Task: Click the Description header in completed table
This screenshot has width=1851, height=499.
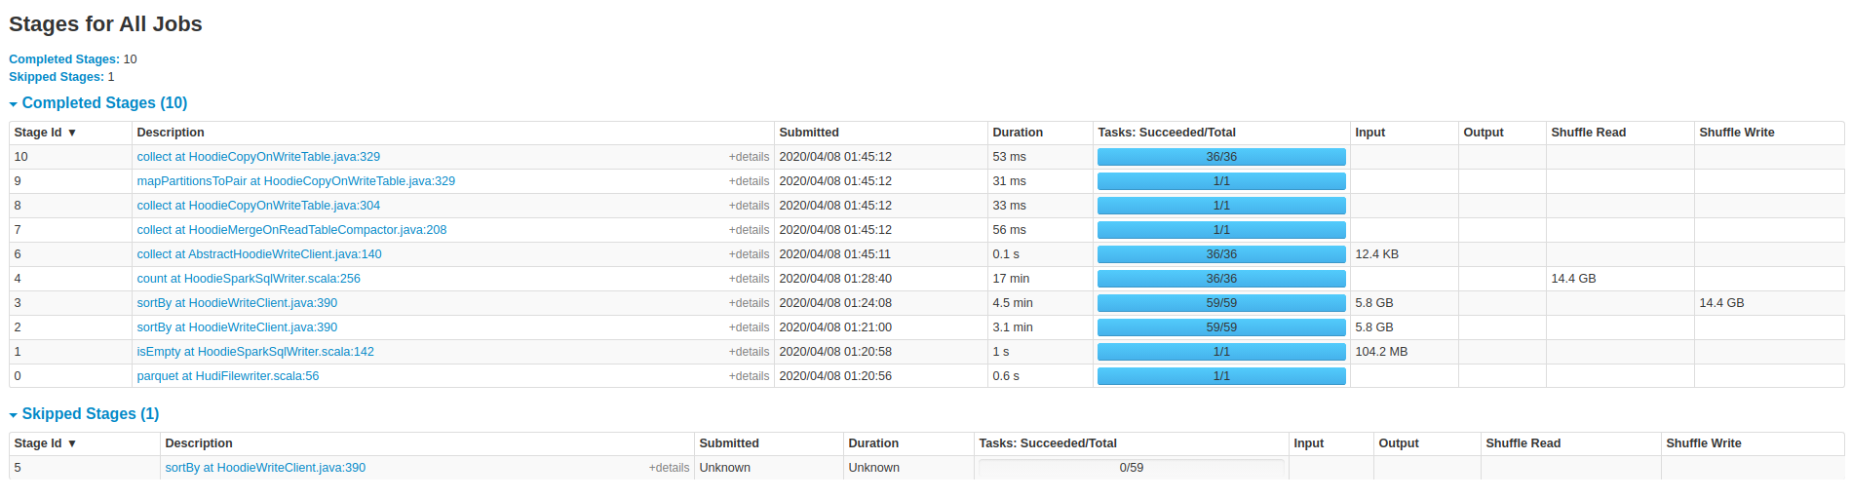Action: click(171, 133)
